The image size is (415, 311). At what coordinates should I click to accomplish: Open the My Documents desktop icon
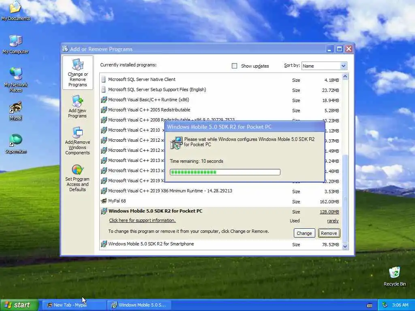click(15, 11)
